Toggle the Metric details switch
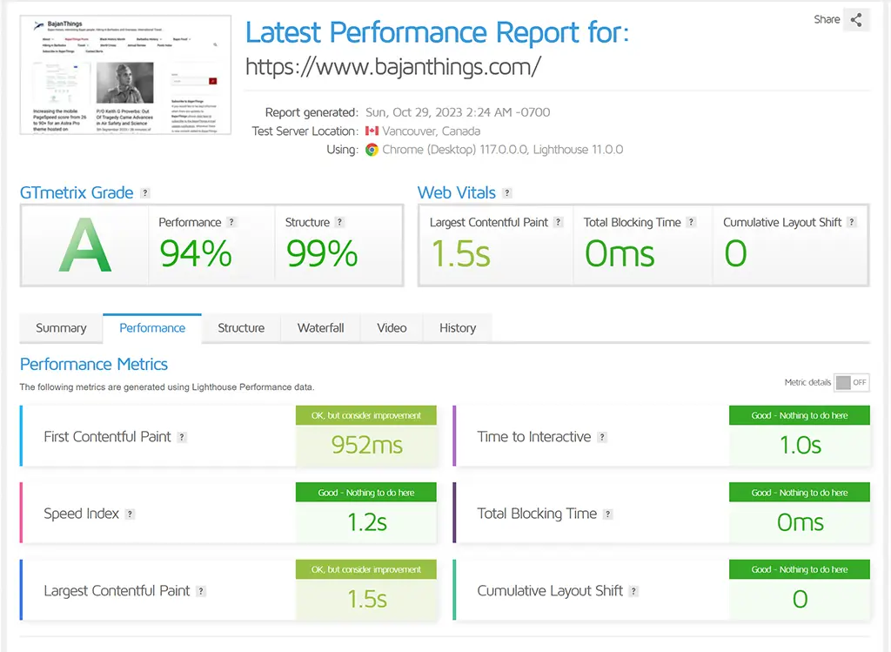Viewport: 891px width, 652px height. pos(851,382)
